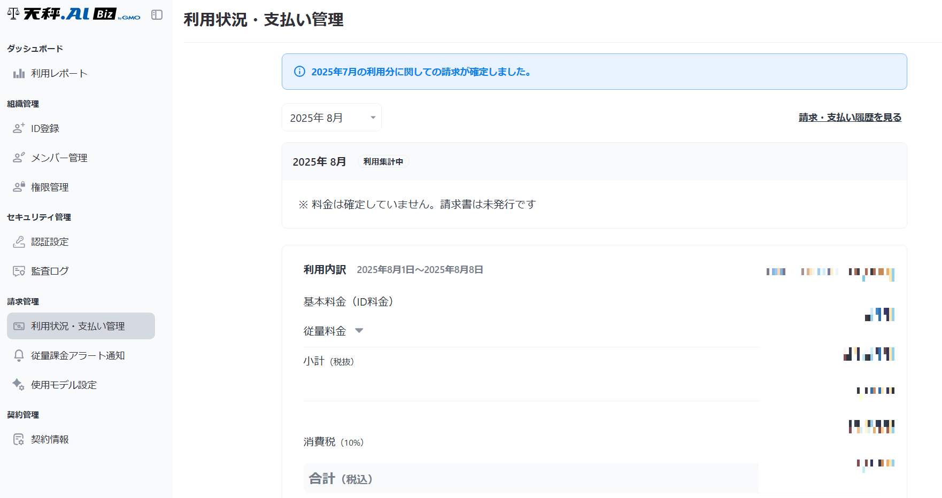Click the bell icon for 従量課金アラート通知
The width and height of the screenshot is (942, 498).
click(x=19, y=355)
